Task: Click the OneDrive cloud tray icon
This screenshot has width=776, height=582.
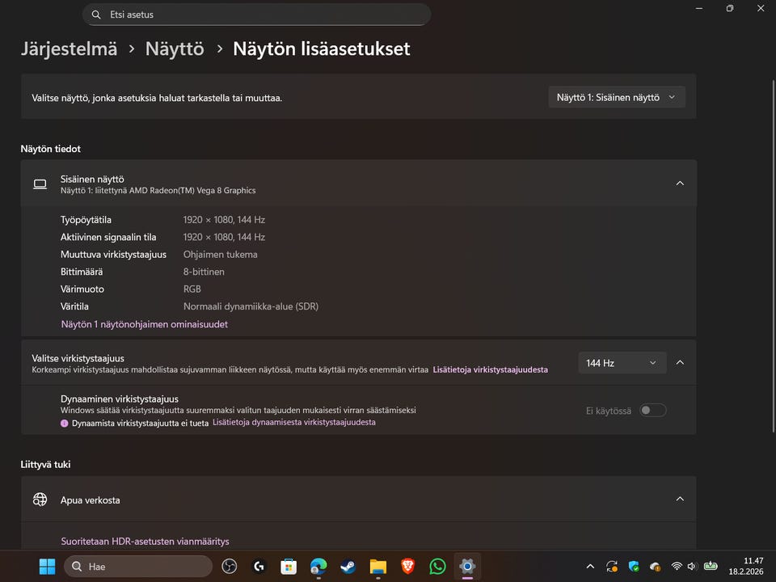Action: click(x=656, y=567)
